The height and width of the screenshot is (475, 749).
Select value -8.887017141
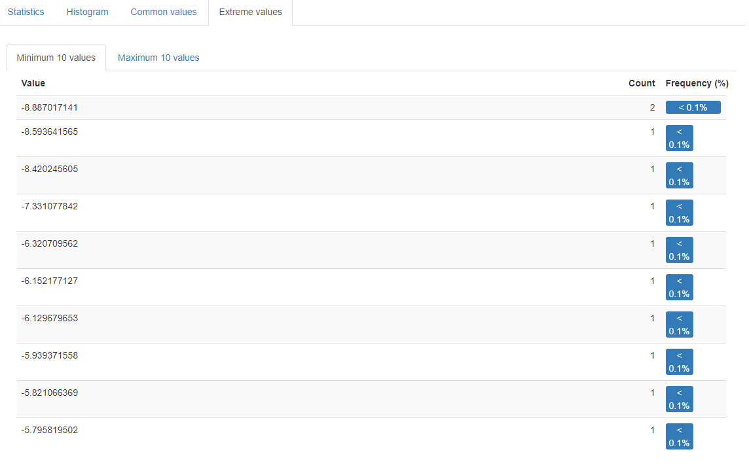tap(50, 107)
